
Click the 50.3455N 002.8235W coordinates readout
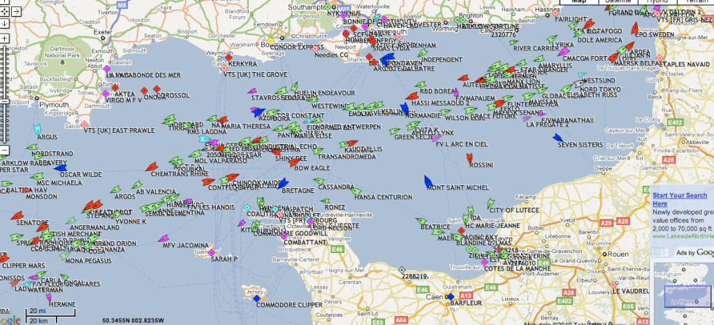132,320
